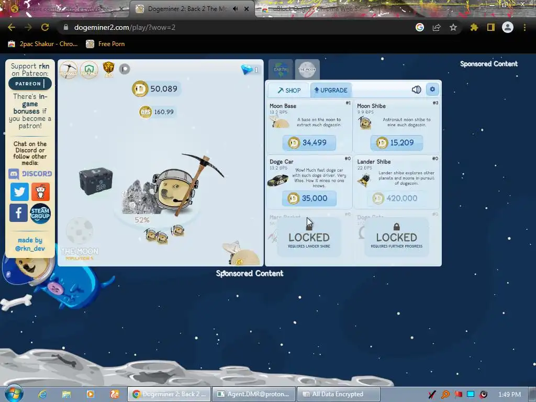Click the red flag tray icon

pyautogui.click(x=458, y=395)
